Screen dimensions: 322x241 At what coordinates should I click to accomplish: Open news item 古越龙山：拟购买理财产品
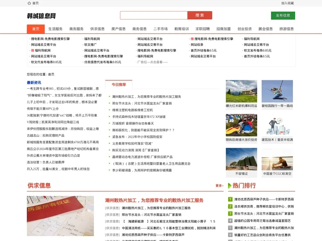pyautogui.click(x=46, y=136)
